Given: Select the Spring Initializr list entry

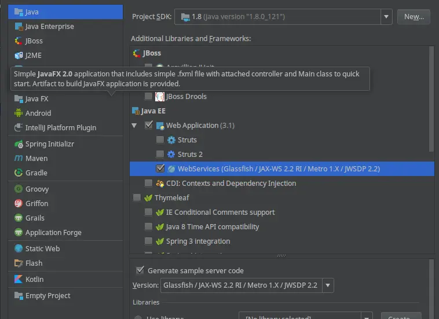Looking at the screenshot, I should coord(65,144).
